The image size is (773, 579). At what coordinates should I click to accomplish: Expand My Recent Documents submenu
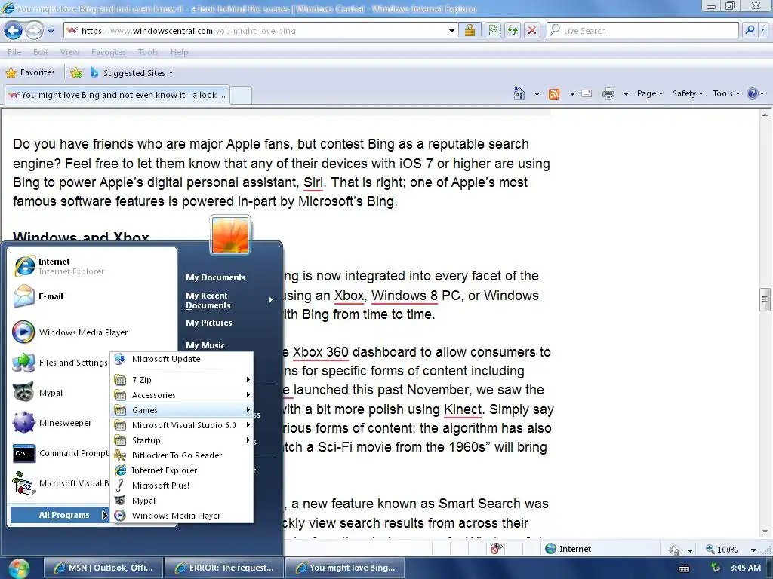(x=229, y=300)
